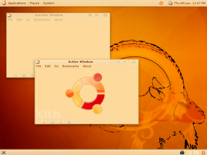Open the Edit menu in Inactive Window
The height and width of the screenshot is (155, 207).
[19, 20]
